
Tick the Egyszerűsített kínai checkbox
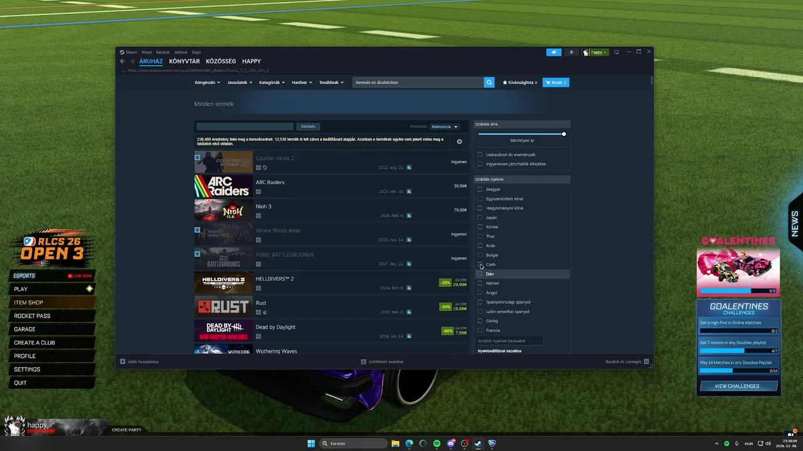[480, 199]
